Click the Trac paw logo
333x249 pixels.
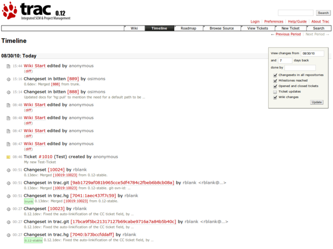coord(10,11)
